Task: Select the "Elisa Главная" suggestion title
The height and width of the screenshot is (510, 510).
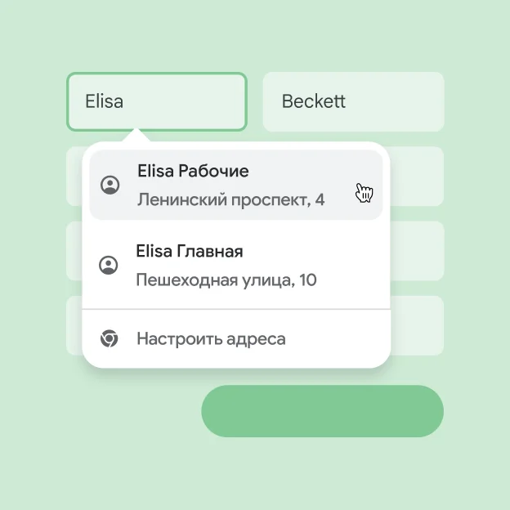Action: 189,251
